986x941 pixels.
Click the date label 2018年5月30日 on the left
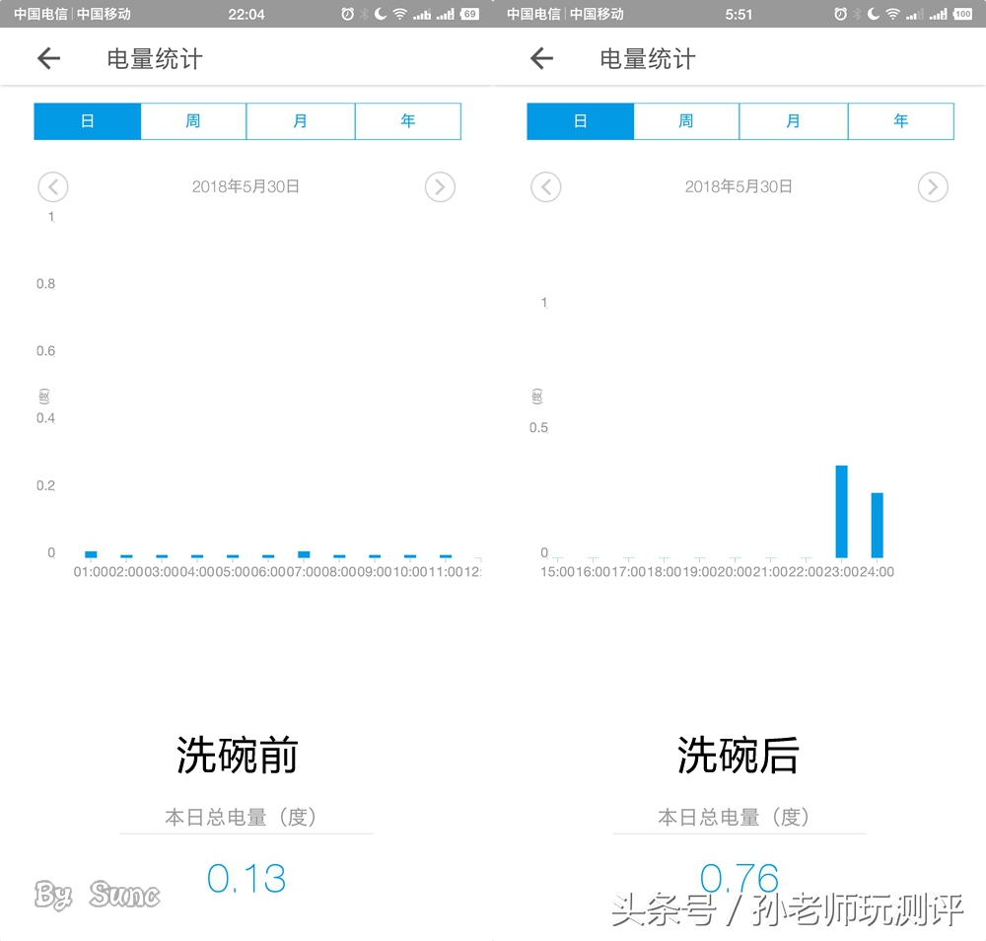246,186
